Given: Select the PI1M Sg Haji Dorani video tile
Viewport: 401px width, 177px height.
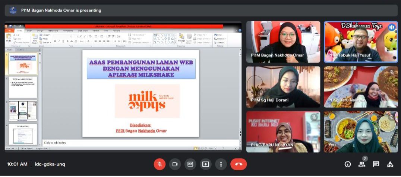Looking at the screenshot, I should coord(283,87).
